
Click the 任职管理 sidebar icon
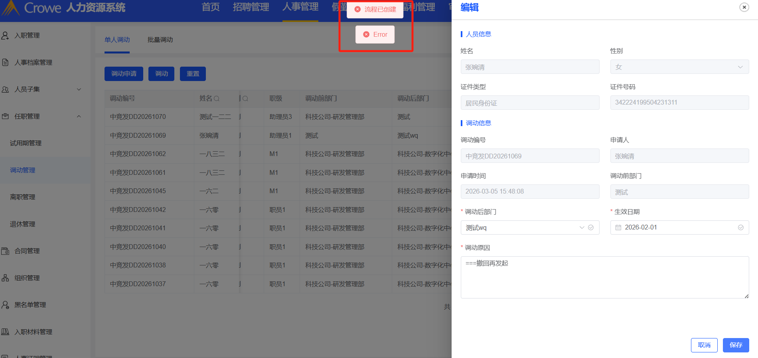click(x=5, y=116)
